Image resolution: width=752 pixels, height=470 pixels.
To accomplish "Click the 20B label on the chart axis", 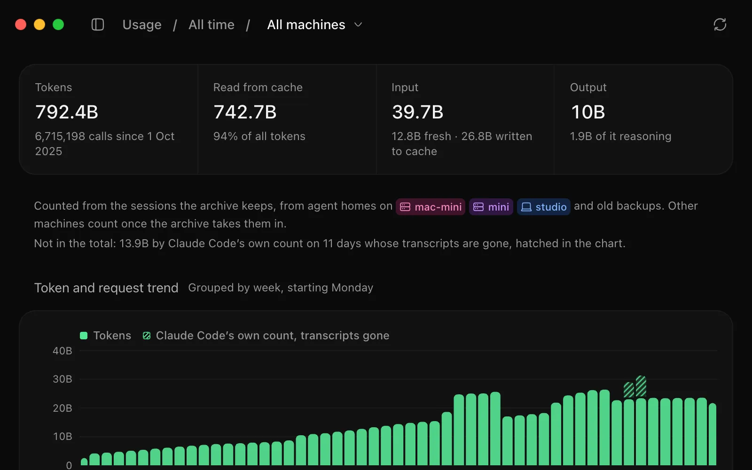I will tap(62, 408).
